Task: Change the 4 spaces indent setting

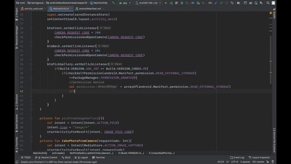Action: point(245,162)
